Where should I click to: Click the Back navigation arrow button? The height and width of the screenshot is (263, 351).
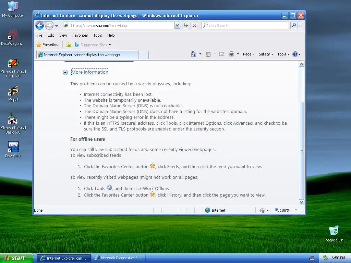[x=40, y=25]
